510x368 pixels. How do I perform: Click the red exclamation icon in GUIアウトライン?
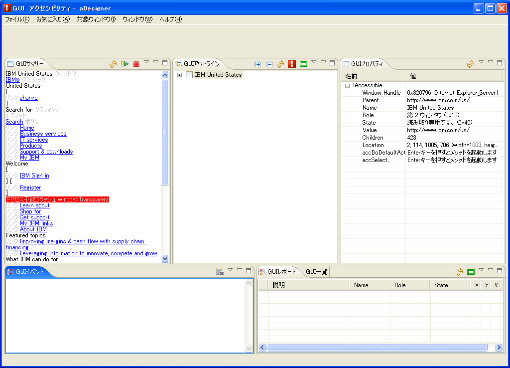pos(292,64)
